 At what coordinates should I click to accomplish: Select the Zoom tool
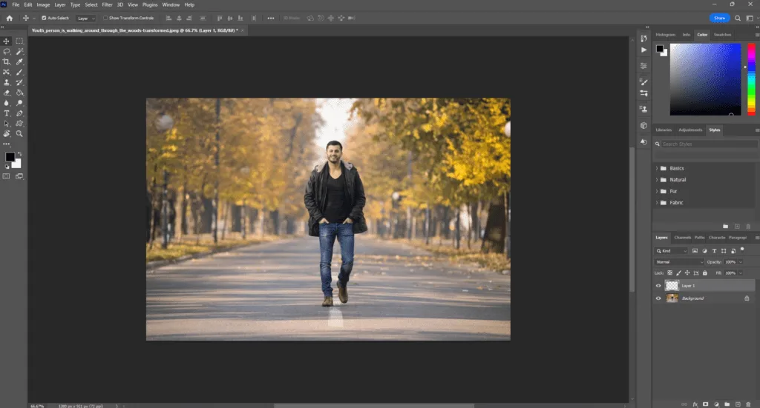click(x=19, y=134)
